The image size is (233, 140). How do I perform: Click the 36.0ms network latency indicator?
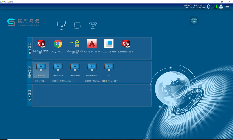point(194,21)
